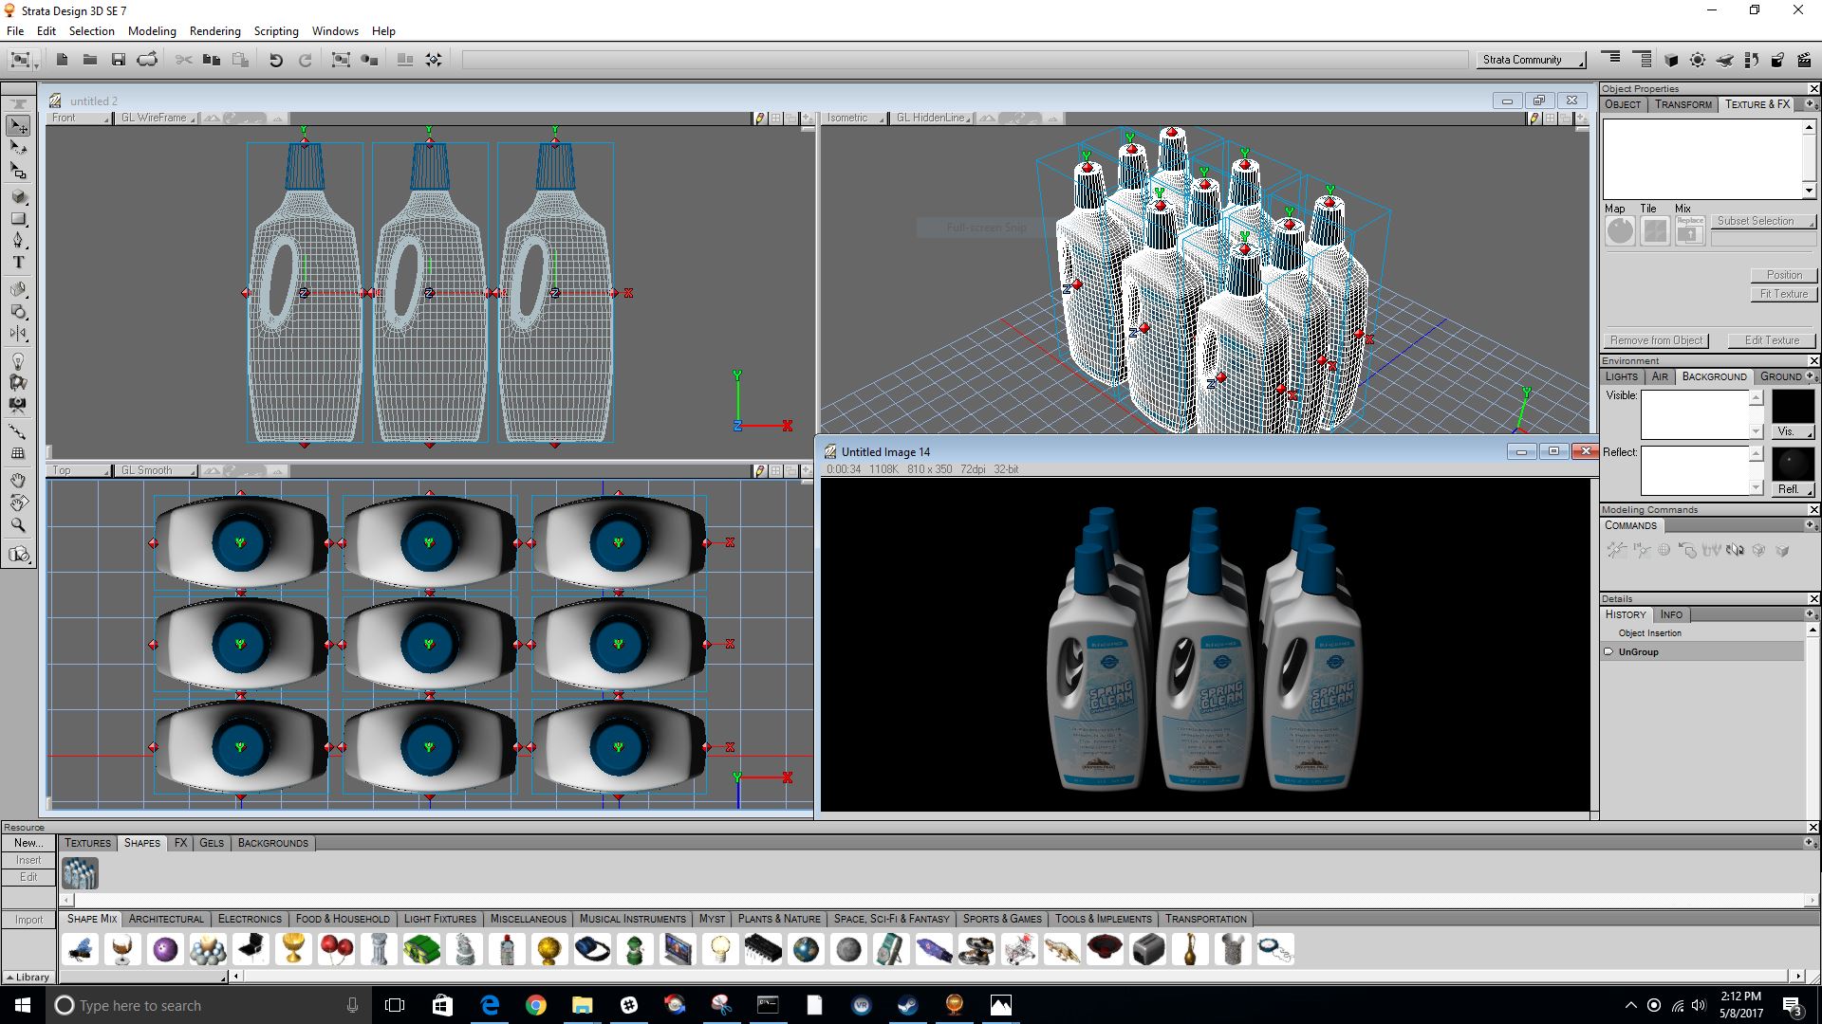Open the Modeling menu
Viewport: 1822px width, 1024px height.
(151, 30)
